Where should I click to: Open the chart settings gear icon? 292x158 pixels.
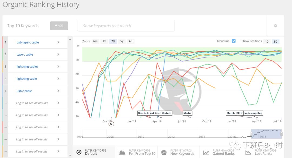[276, 26]
